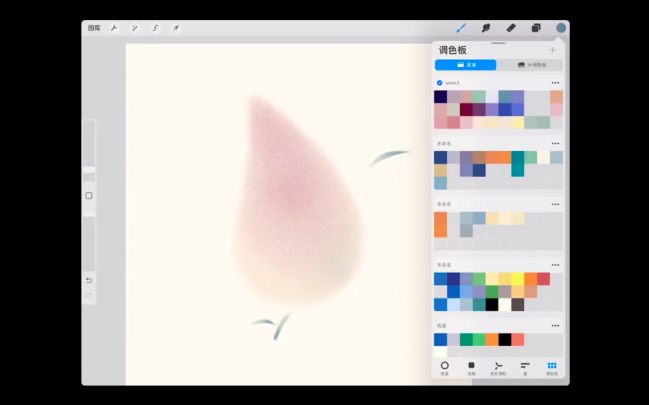Switch to 大调色板 (cards) view
The width and height of the screenshot is (649, 405).
point(530,65)
